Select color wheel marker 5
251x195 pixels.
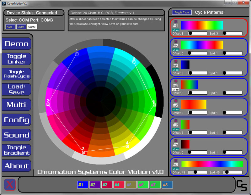(x=154, y=105)
